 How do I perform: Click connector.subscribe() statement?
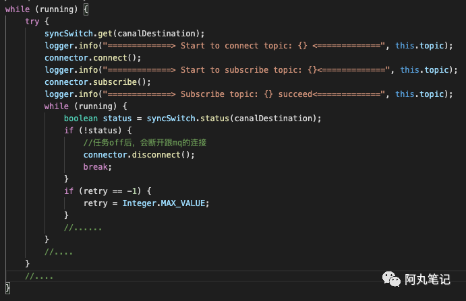98,82
